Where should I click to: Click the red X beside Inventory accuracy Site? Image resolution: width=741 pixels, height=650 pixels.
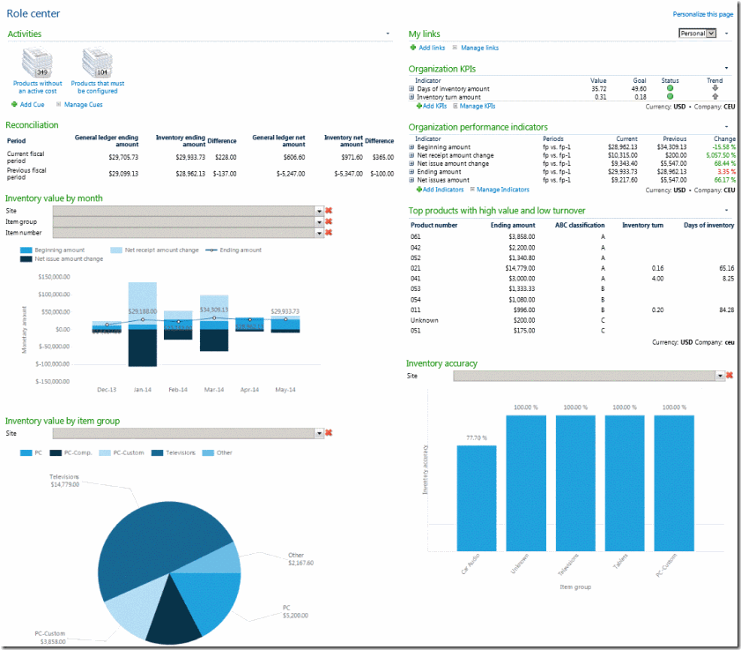click(730, 376)
